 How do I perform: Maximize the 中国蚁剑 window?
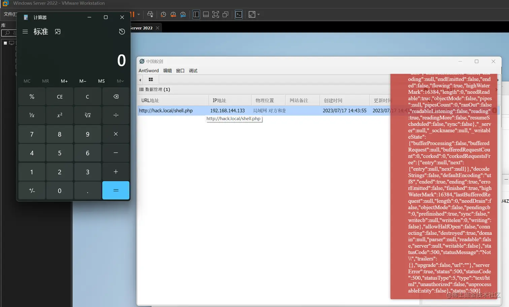pos(477,61)
